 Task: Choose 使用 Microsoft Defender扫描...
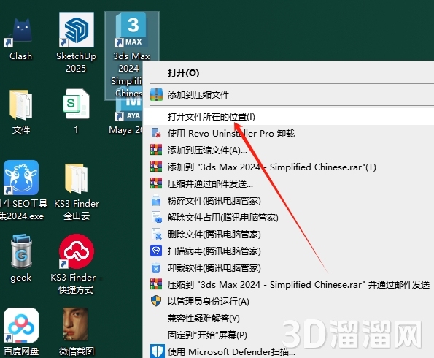pos(289,351)
